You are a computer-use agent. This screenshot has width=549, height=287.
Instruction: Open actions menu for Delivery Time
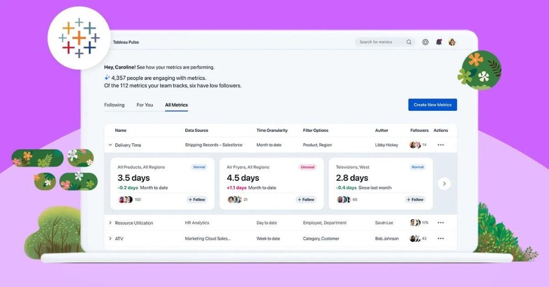(441, 145)
